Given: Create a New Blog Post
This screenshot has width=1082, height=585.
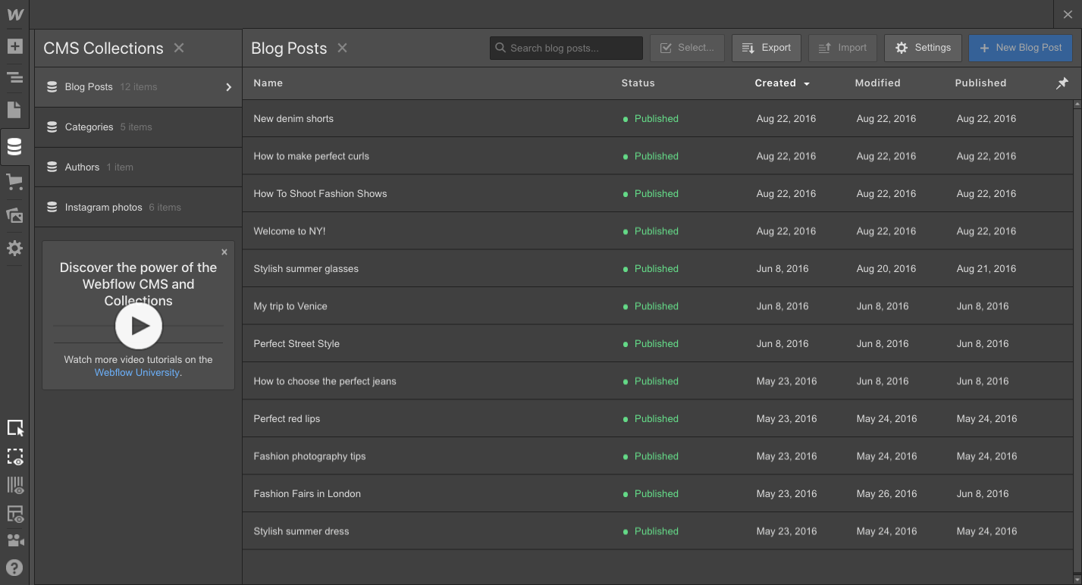Looking at the screenshot, I should [x=1020, y=48].
